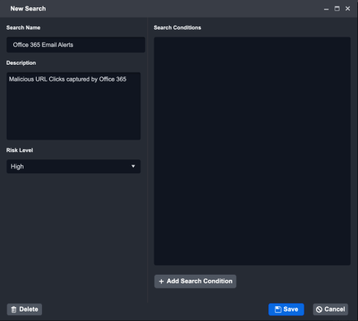Add a new search condition
Viewport: 358px width, 321px height.
pyautogui.click(x=196, y=281)
